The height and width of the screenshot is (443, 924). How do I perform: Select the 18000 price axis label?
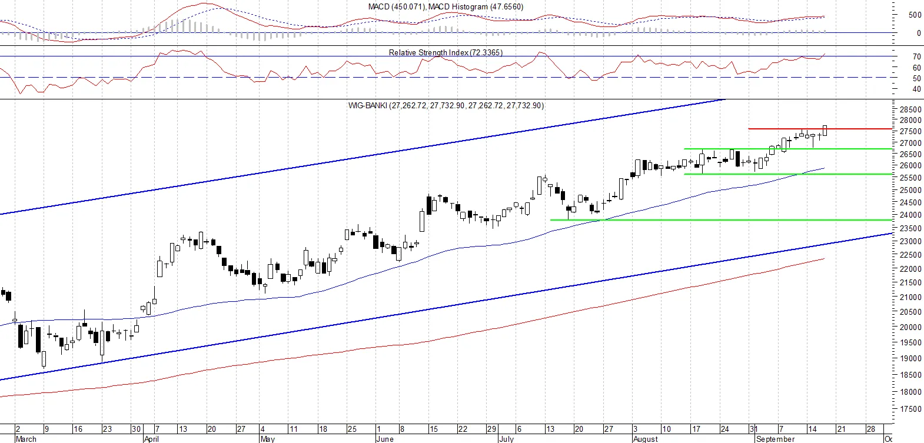pos(910,392)
